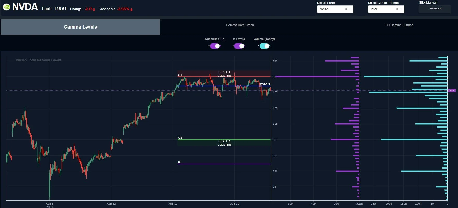Click the 100k volume axis label
Image resolution: width=458 pixels, height=208 pixels.
click(x=418, y=204)
